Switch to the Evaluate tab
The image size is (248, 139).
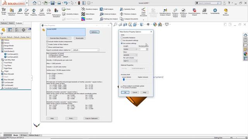(x=19, y=23)
